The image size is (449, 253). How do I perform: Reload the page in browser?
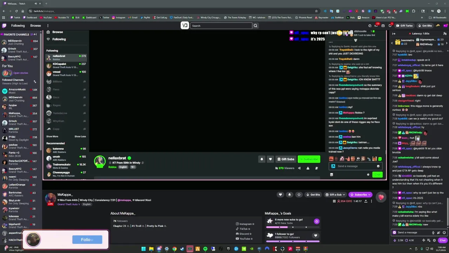[x=16, y=11]
